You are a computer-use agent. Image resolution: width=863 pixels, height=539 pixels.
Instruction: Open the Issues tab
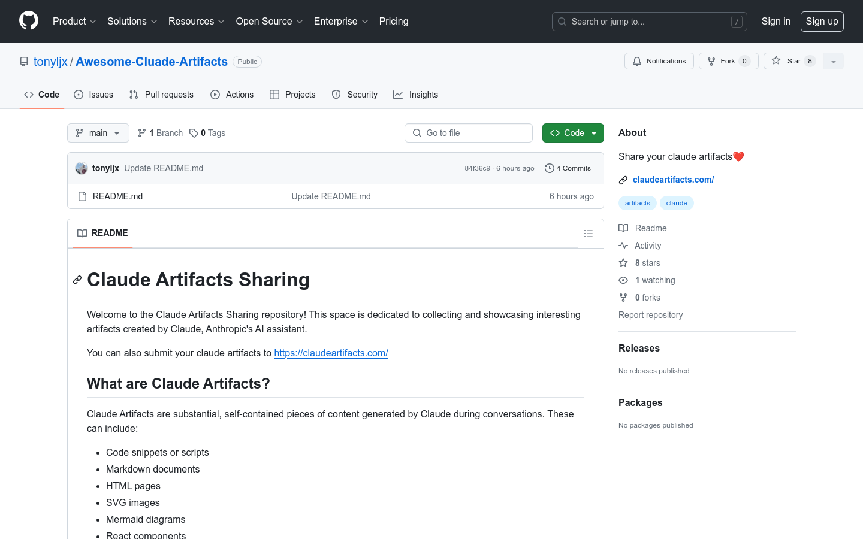tap(93, 95)
